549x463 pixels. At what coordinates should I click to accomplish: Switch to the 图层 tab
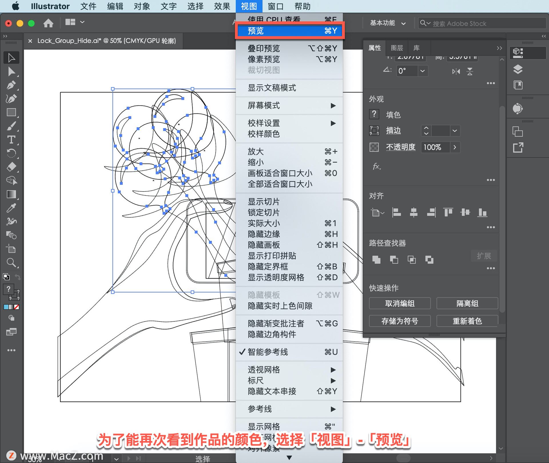point(397,48)
